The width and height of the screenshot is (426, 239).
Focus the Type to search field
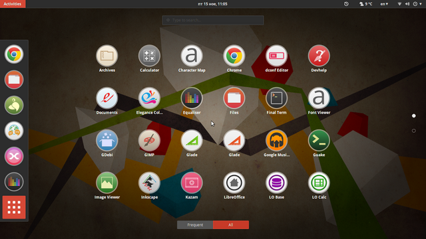(213, 20)
